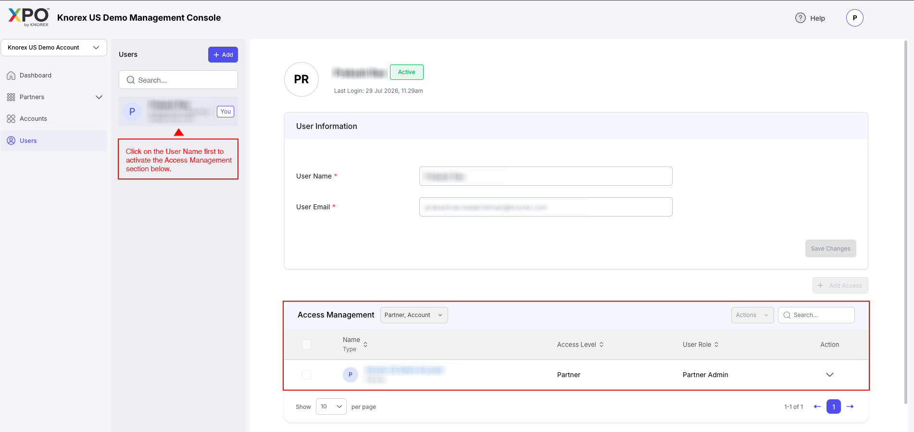This screenshot has height=432, width=914.
Task: Click the blurred partner name link
Action: pos(404,370)
